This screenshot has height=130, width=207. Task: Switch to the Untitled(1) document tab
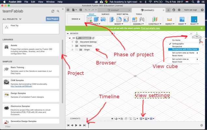149,10
